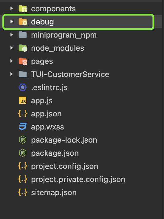Expand the TUI-CustomerService folder arrow
The width and height of the screenshot is (164, 219).
(x=12, y=74)
